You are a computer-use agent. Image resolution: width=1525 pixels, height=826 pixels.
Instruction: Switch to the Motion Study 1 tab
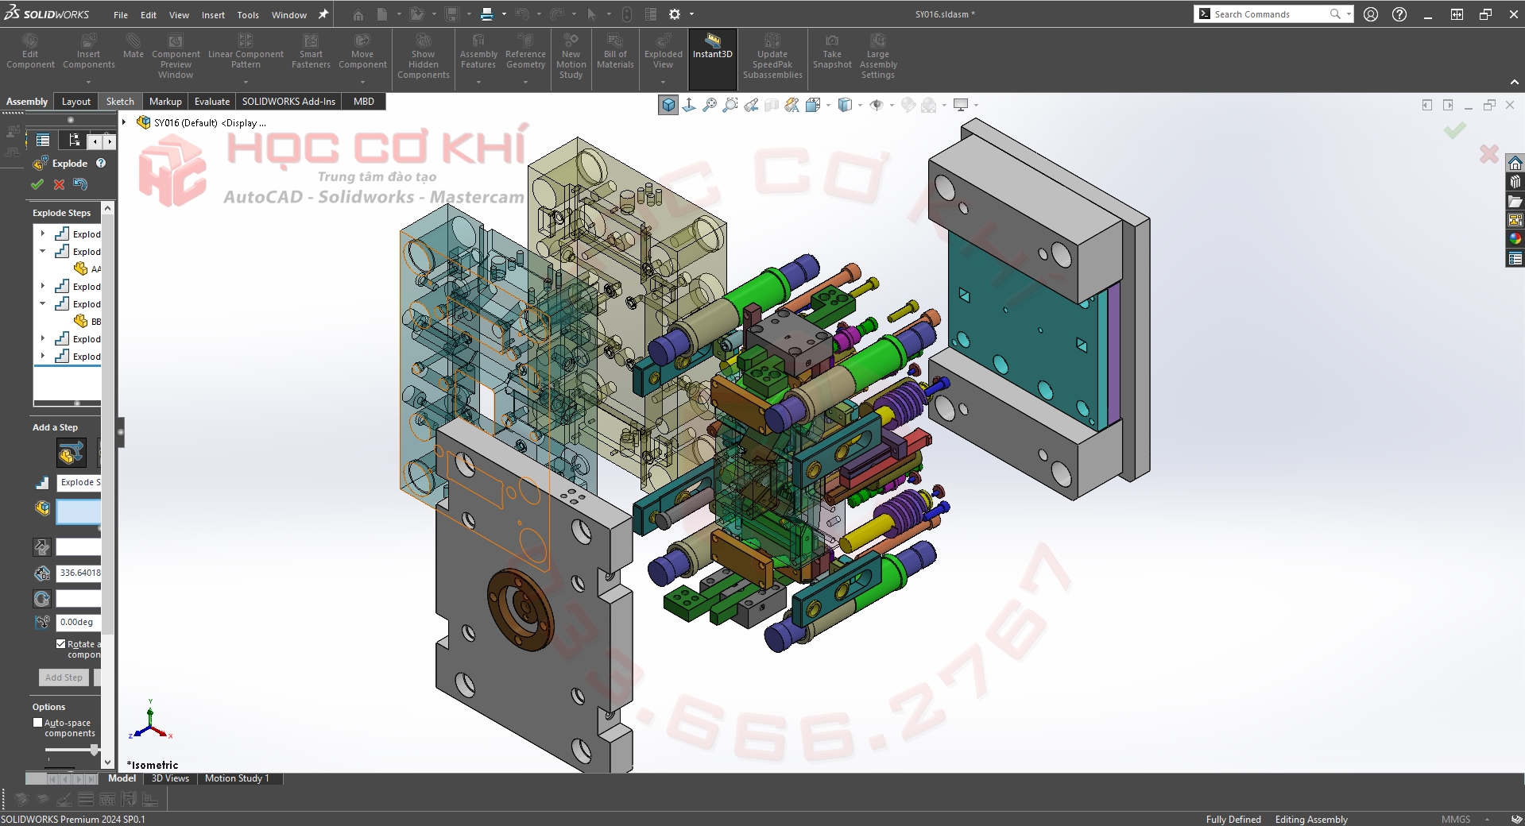[x=237, y=778]
